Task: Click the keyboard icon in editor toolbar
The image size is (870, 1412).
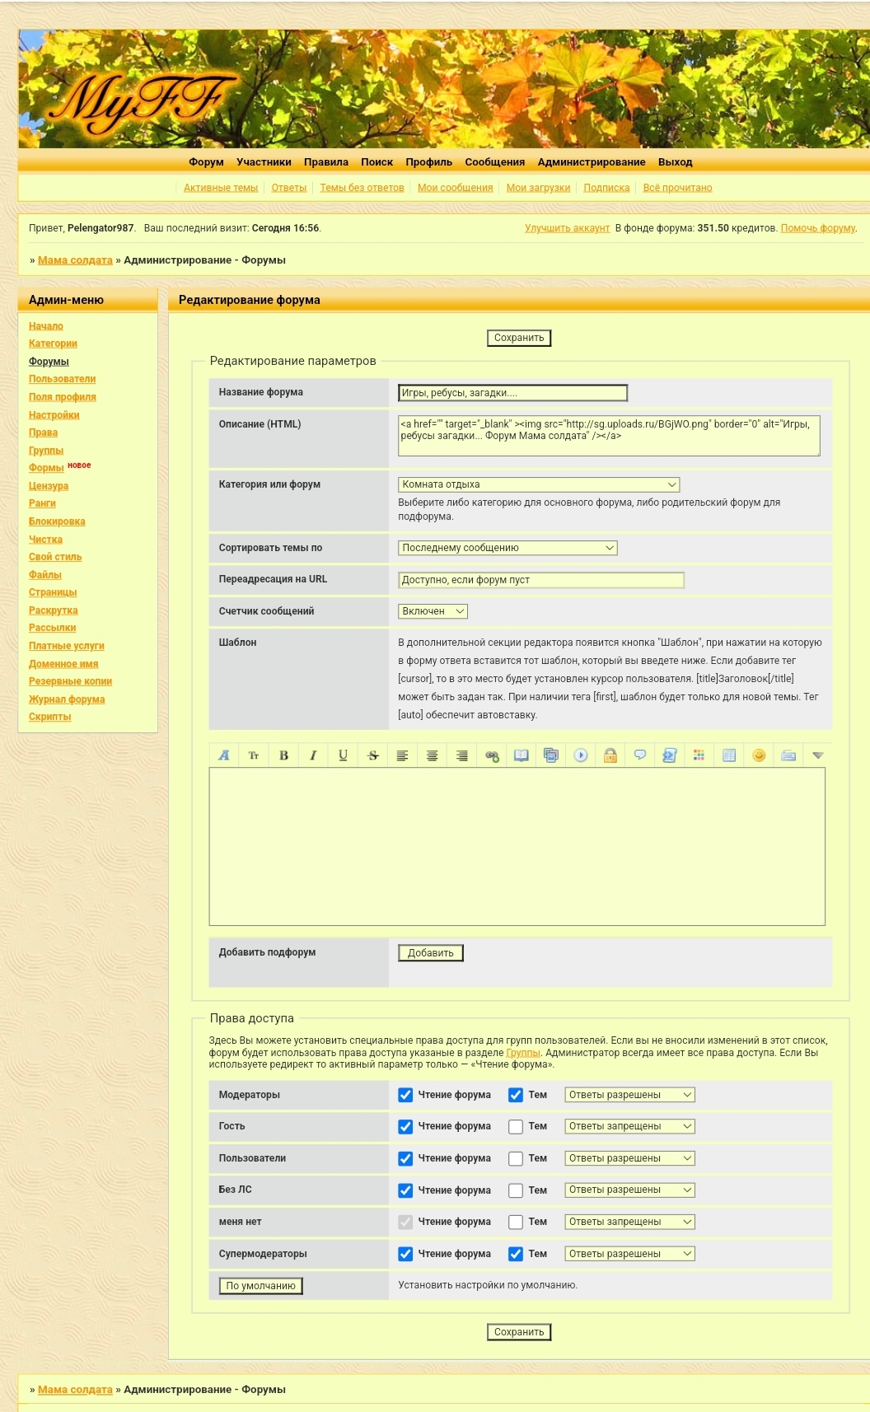Action: pos(788,755)
